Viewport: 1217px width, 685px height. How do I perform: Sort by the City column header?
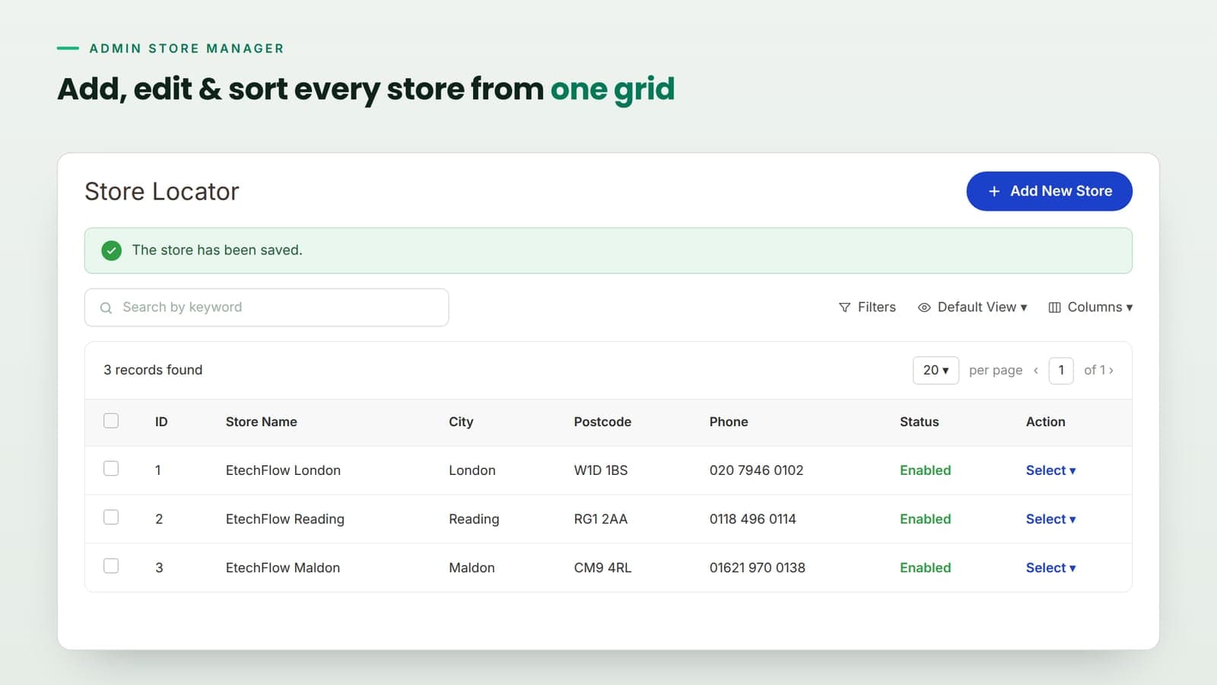coord(461,422)
